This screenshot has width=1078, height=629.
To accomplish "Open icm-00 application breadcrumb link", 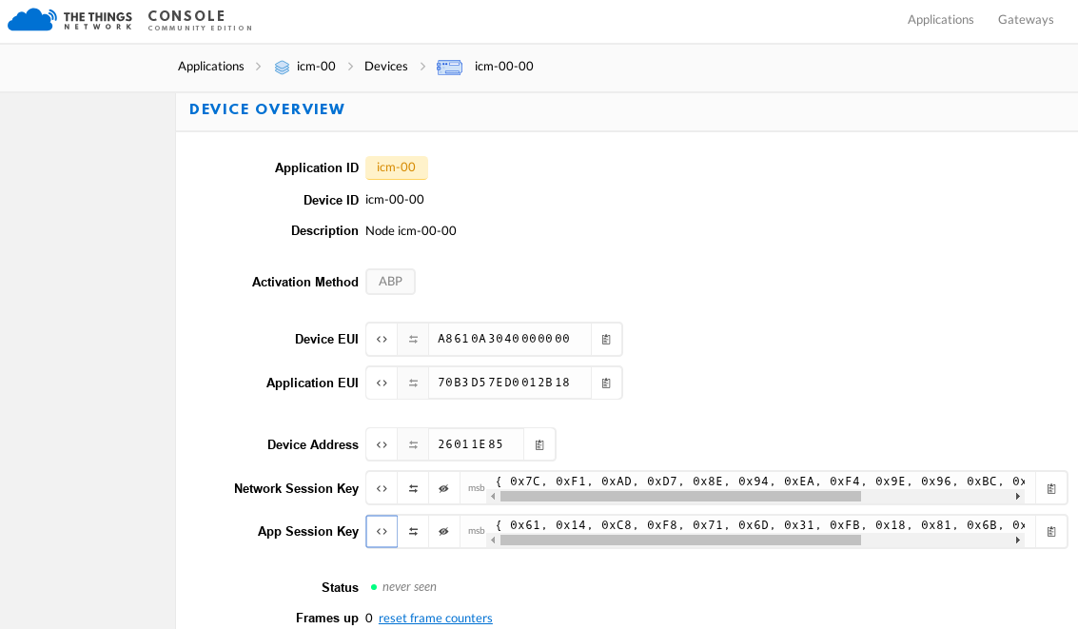I will coord(316,66).
